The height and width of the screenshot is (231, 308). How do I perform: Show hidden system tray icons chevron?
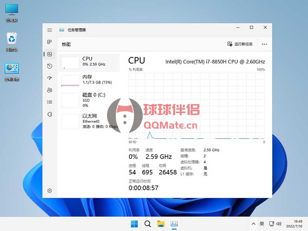pyautogui.click(x=253, y=224)
